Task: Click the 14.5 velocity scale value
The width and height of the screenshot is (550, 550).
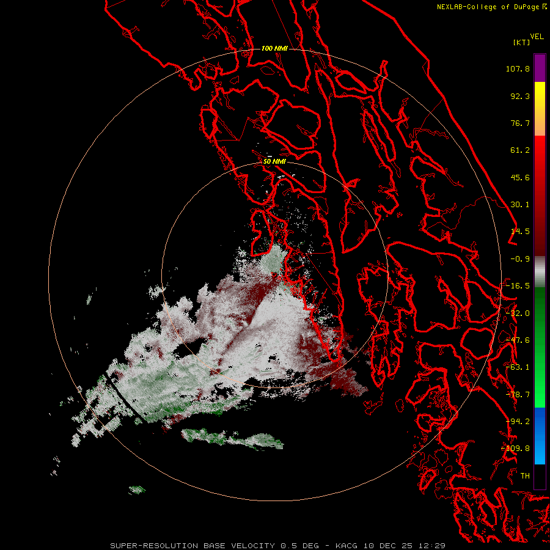Action: (x=520, y=232)
